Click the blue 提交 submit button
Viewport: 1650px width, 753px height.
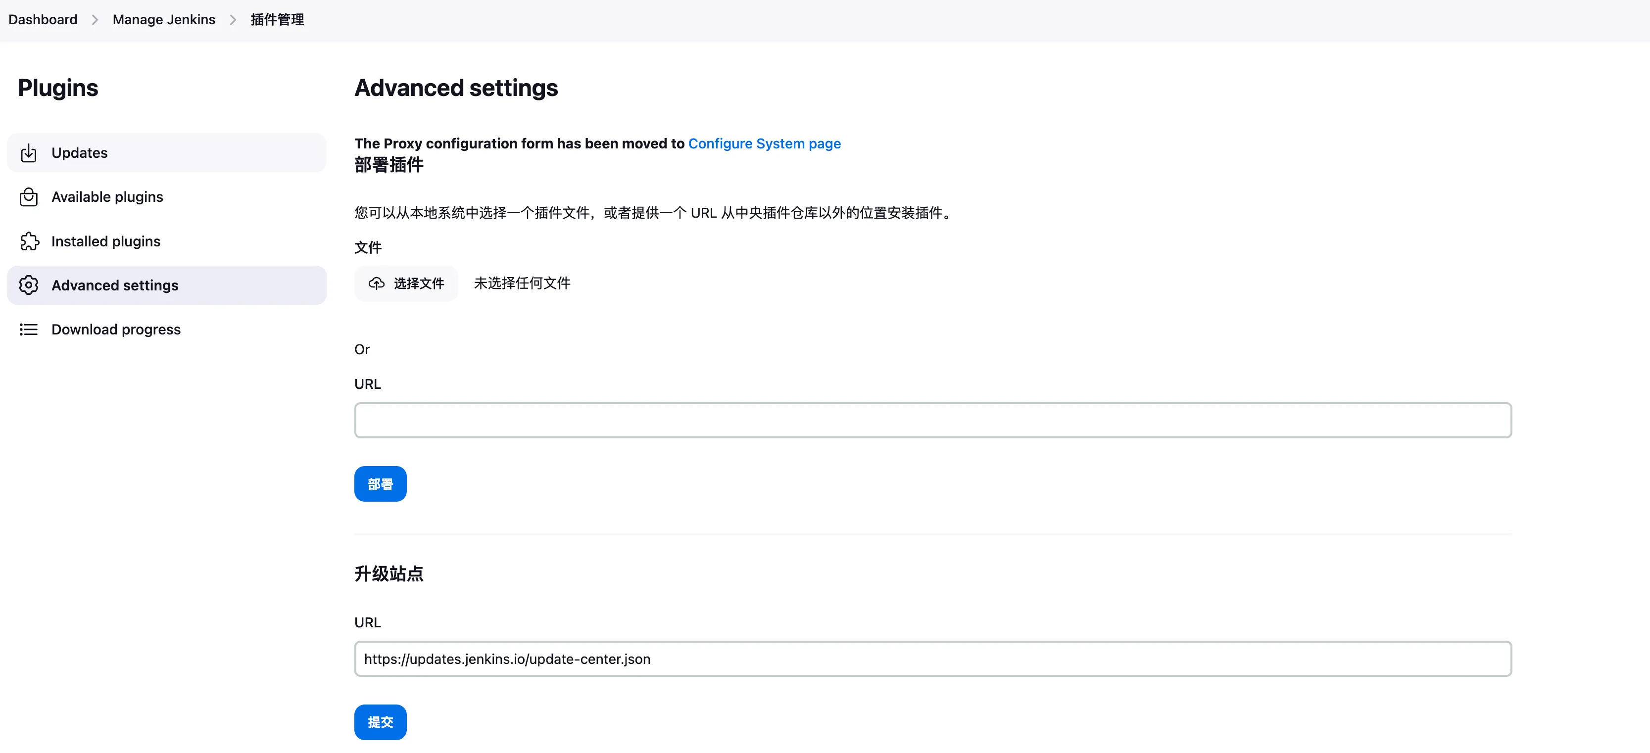click(380, 722)
